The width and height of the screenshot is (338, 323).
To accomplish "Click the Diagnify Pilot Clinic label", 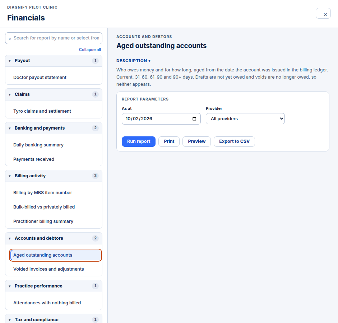I will 32,7.
